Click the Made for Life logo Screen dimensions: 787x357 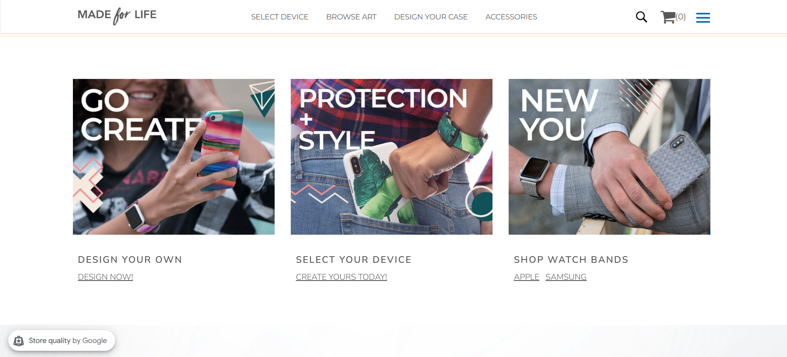coord(117,16)
